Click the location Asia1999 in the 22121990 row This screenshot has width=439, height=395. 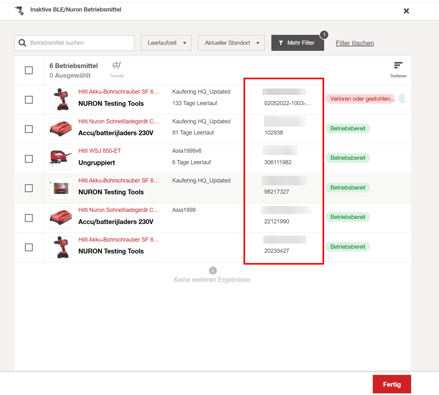[184, 210]
